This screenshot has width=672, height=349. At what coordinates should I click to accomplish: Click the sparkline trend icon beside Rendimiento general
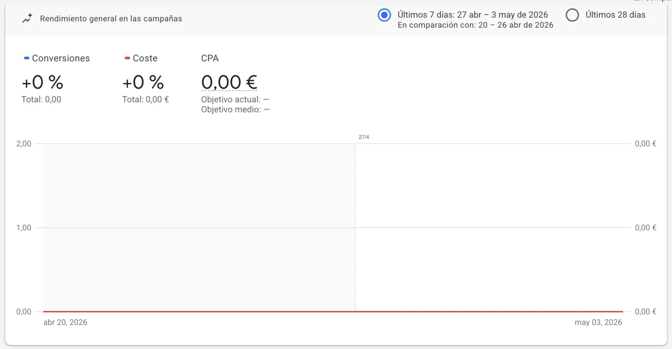tap(27, 18)
